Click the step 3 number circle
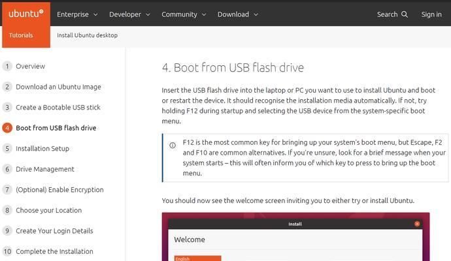Image resolution: width=451 pixels, height=261 pixels. click(x=7, y=108)
